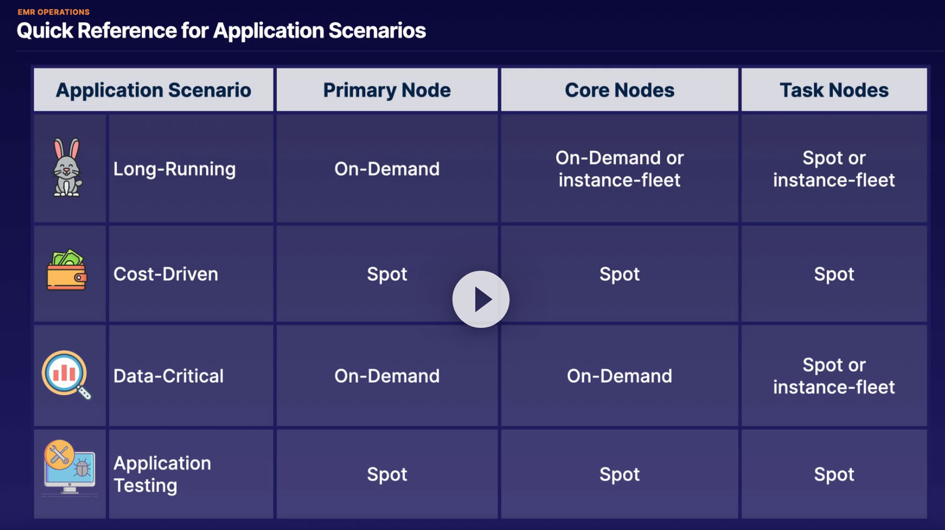The width and height of the screenshot is (945, 530).
Task: Select the Application Scenario column header
Action: (153, 90)
